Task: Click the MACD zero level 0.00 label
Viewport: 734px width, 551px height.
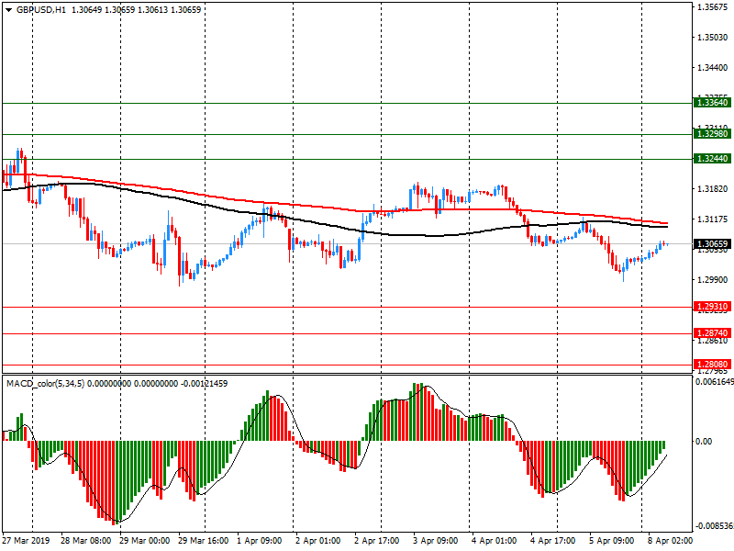Action: (x=705, y=442)
